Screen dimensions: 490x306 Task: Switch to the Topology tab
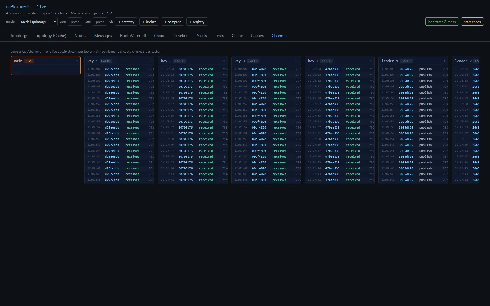pyautogui.click(x=19, y=36)
